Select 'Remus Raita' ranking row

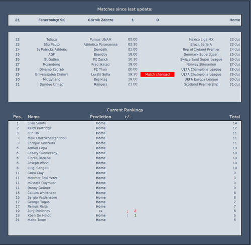tap(124, 206)
